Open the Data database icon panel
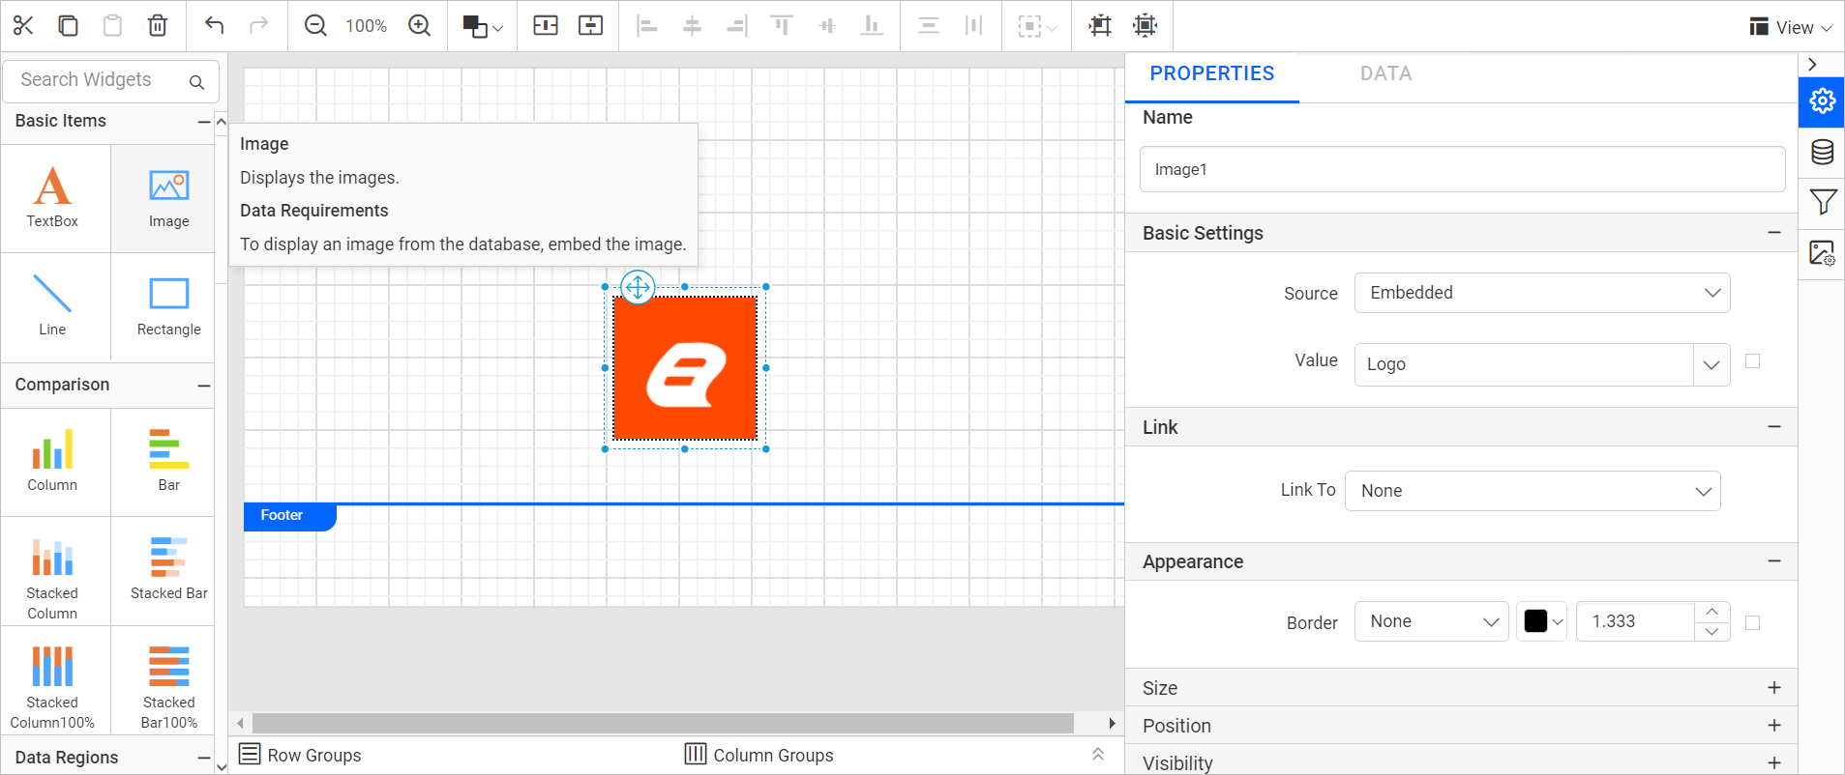 click(x=1822, y=152)
